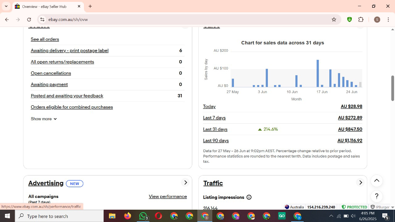Screen dimensions: 395x222
Task: Click the AU $272.89 sales amount
Action: pyautogui.click(x=350, y=118)
